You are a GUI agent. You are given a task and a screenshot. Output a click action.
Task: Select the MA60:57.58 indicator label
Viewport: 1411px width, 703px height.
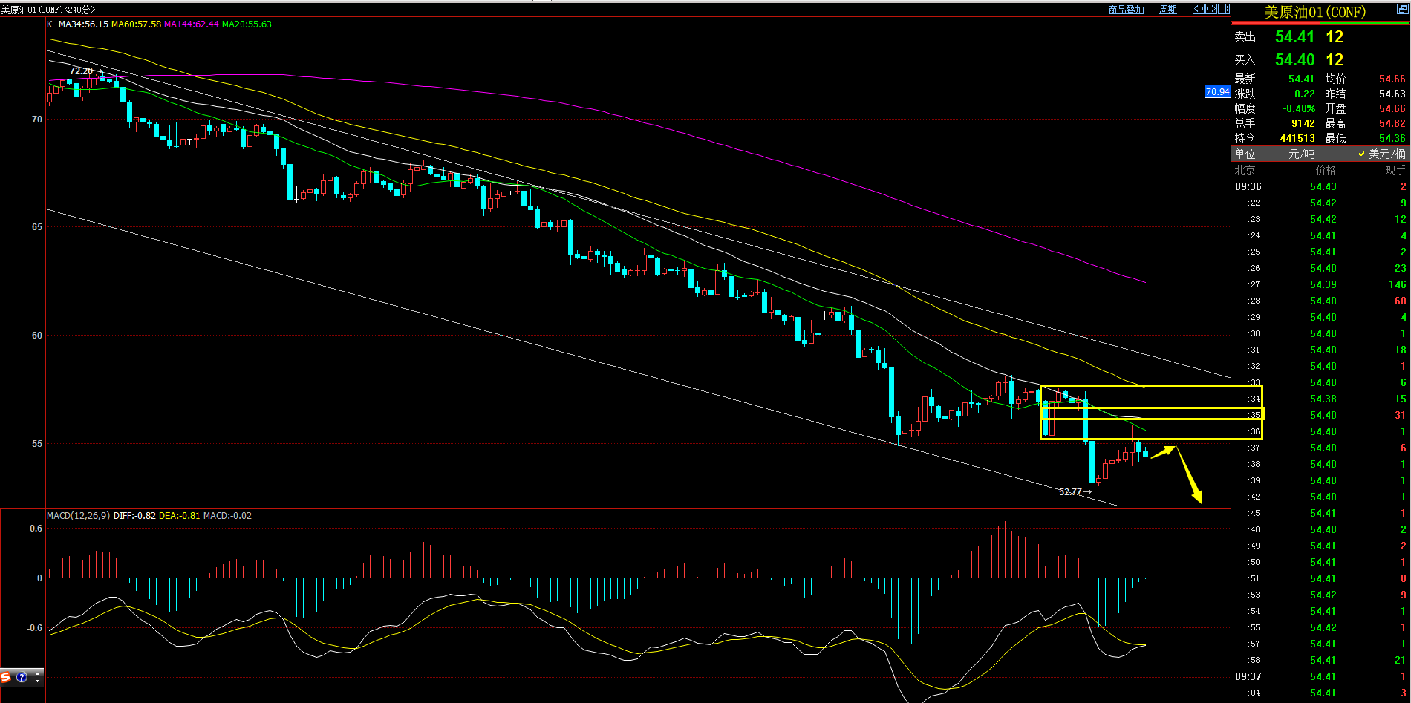coord(136,24)
